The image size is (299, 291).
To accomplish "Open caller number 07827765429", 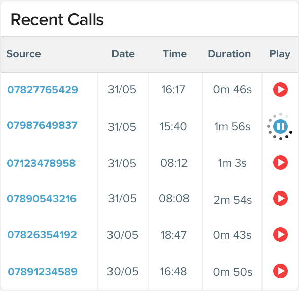I will (43, 90).
